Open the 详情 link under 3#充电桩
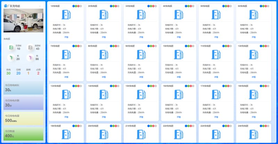This screenshot has width=278, height=144. (x=141, y=37)
